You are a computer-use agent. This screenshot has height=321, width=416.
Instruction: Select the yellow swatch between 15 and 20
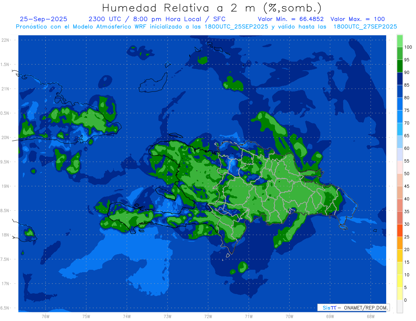coord(400,256)
